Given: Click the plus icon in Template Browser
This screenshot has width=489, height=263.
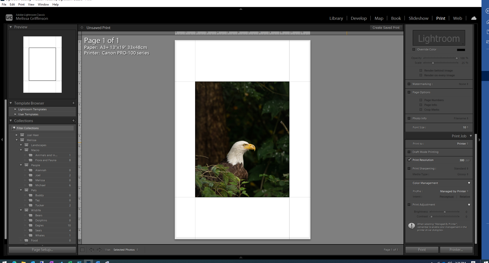Looking at the screenshot, I should click(73, 103).
